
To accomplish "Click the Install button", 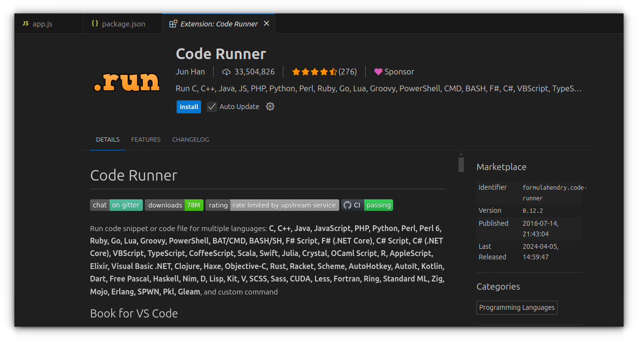I will coord(189,107).
